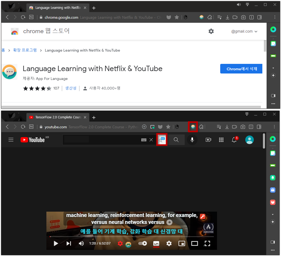Open the three-dot browser menu in web store window
The height and width of the screenshot is (256, 281).
[x=275, y=17]
